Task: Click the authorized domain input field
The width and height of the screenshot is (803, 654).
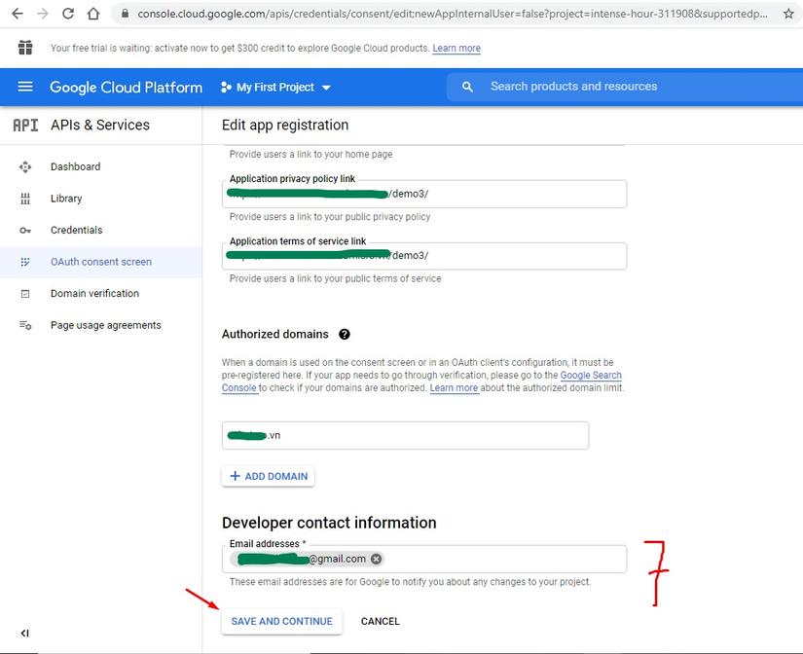Action: (405, 435)
